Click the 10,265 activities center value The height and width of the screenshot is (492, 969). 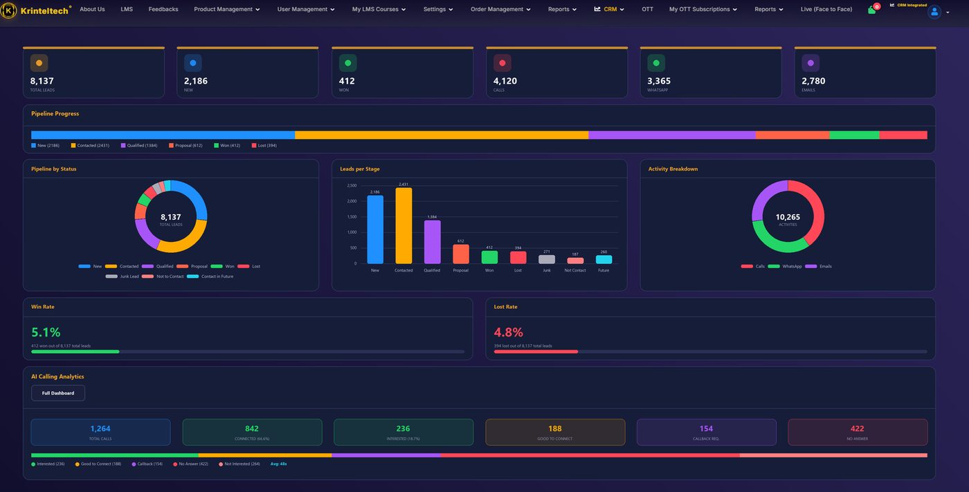click(x=788, y=217)
